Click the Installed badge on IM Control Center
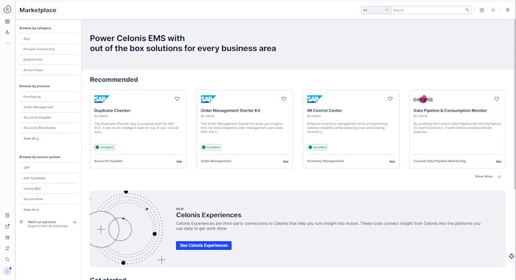The image size is (516, 280). pyautogui.click(x=318, y=147)
